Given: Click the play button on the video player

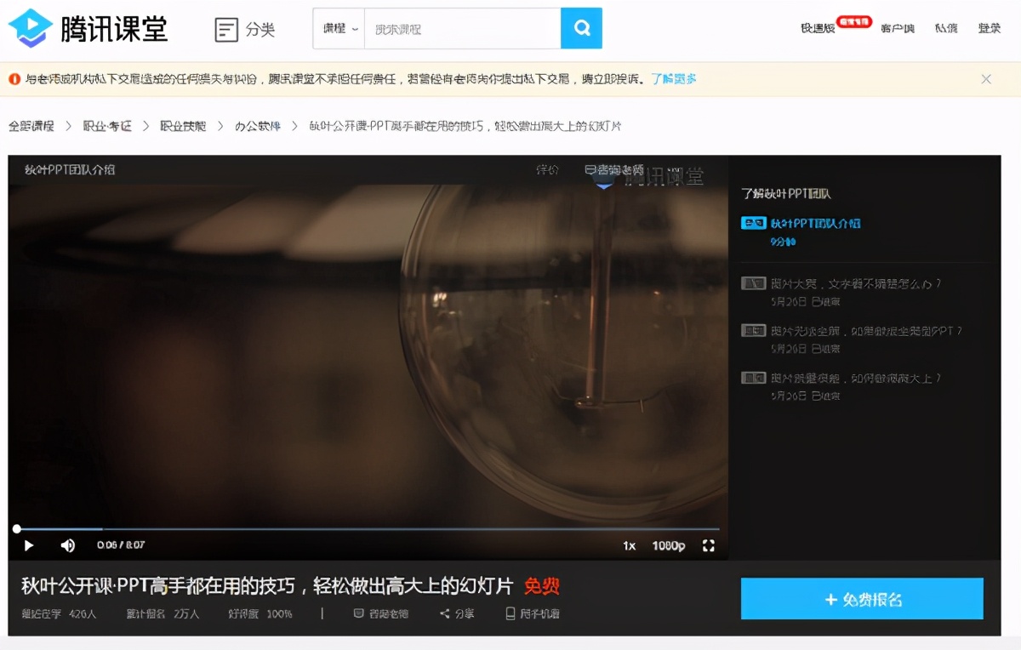Looking at the screenshot, I should tap(29, 545).
